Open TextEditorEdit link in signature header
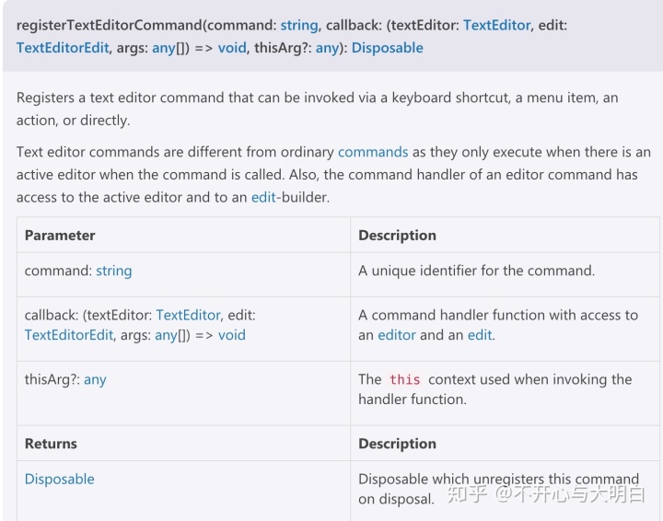The height and width of the screenshot is (521, 663). [x=63, y=48]
